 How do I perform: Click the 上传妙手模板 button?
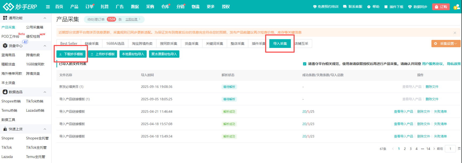(x=103, y=54)
